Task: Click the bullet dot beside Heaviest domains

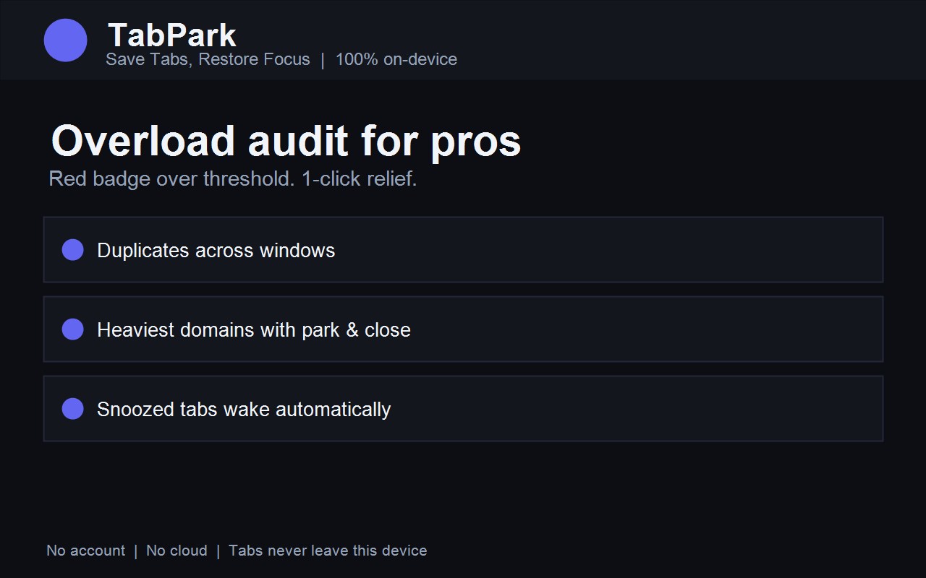Action: pyautogui.click(x=72, y=329)
